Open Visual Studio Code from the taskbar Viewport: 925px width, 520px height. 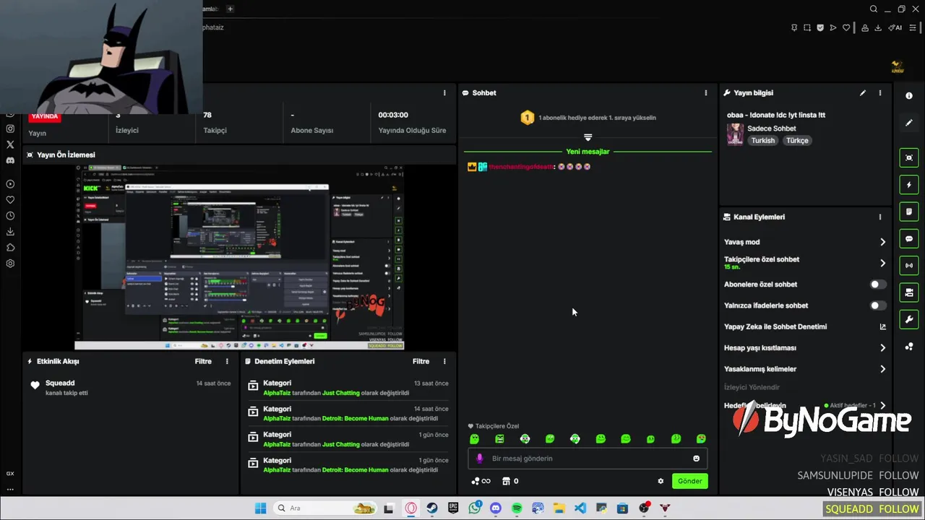coord(580,508)
